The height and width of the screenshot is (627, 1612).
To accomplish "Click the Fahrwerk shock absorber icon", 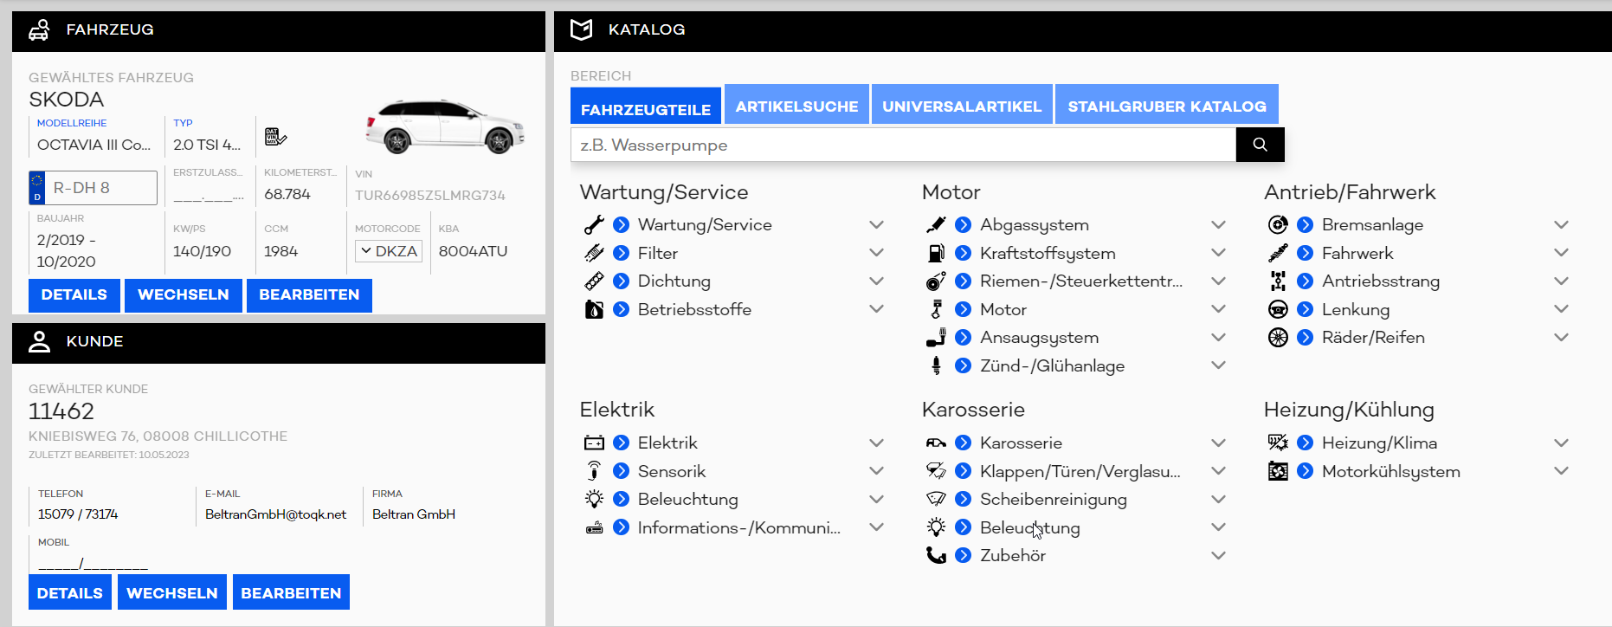I will [x=1278, y=253].
